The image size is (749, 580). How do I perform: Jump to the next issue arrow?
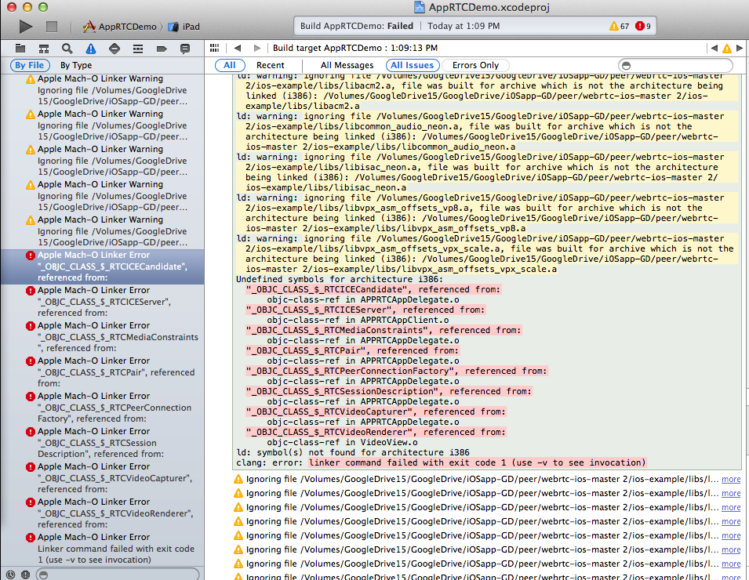pyautogui.click(x=740, y=48)
